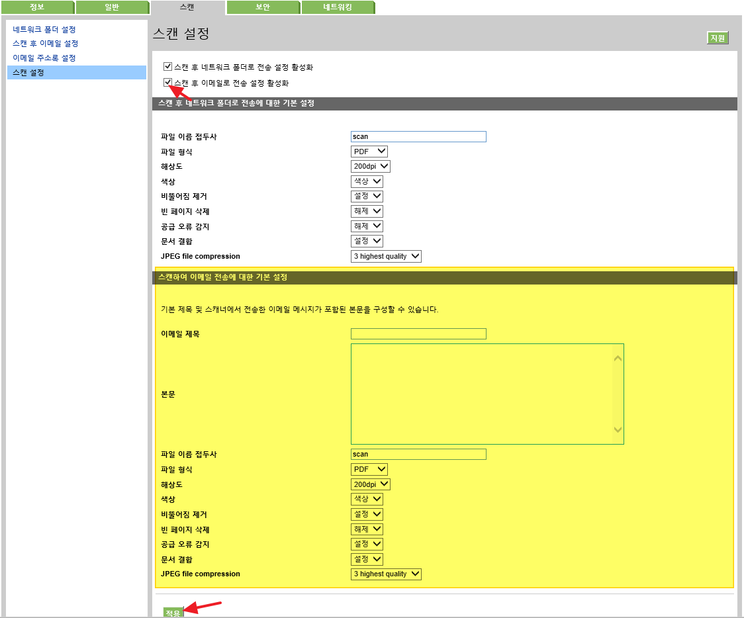Viewport: 744px width, 618px height.
Task: Expand the 색상 dropdown
Action: coord(367,181)
